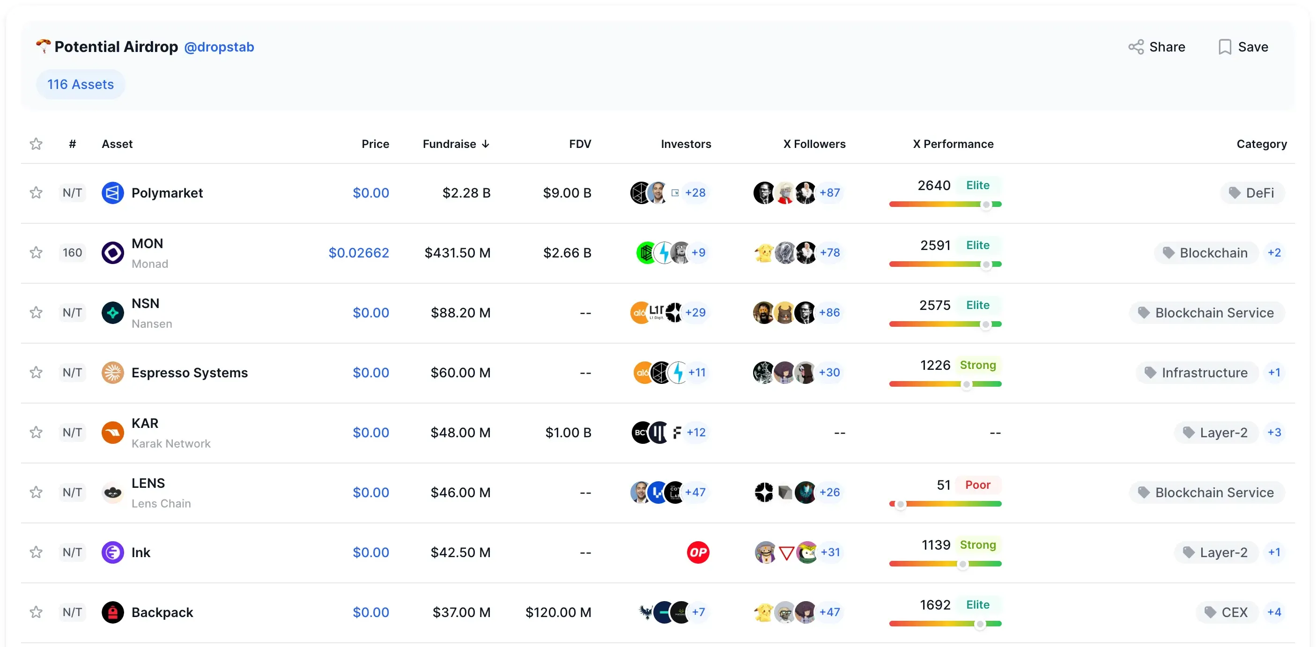Click the Polymarket X Performance slider
This screenshot has width=1316, height=647.
point(985,204)
